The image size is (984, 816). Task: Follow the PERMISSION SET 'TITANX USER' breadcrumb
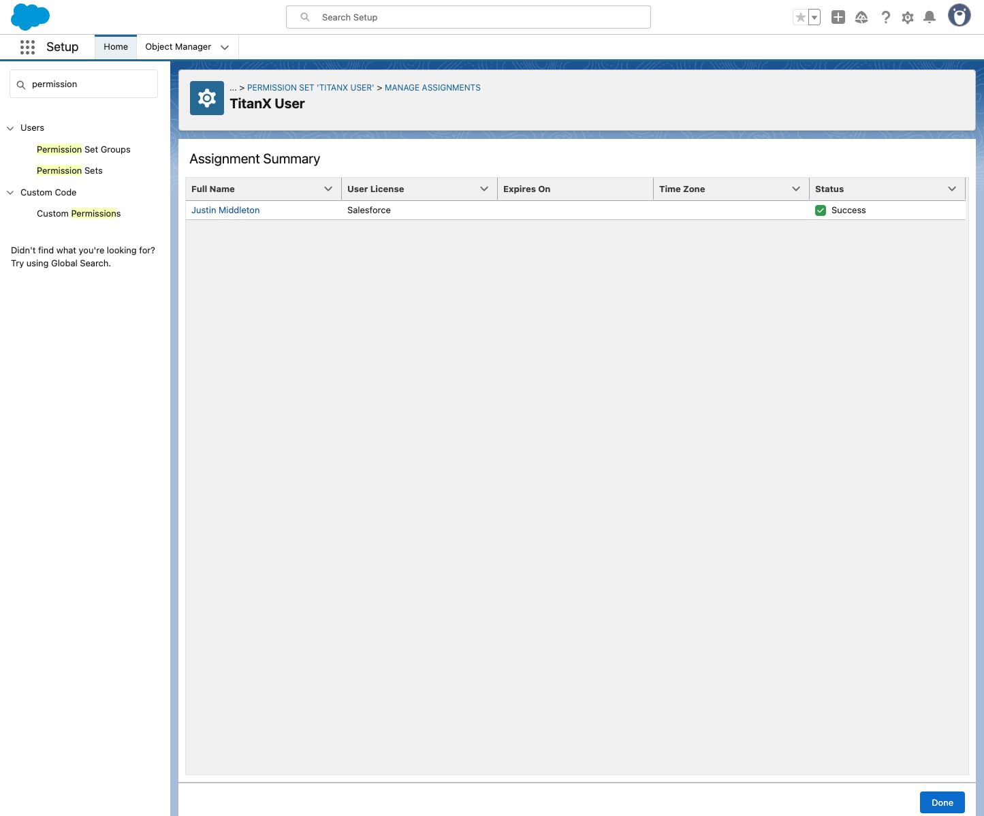point(311,88)
